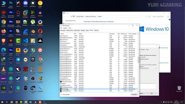Open GeForce Experience desktop icon

3,89
